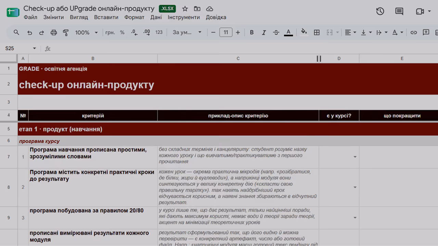Increase decimal places
Viewport: 438px width, 246px height.
[x=146, y=33]
